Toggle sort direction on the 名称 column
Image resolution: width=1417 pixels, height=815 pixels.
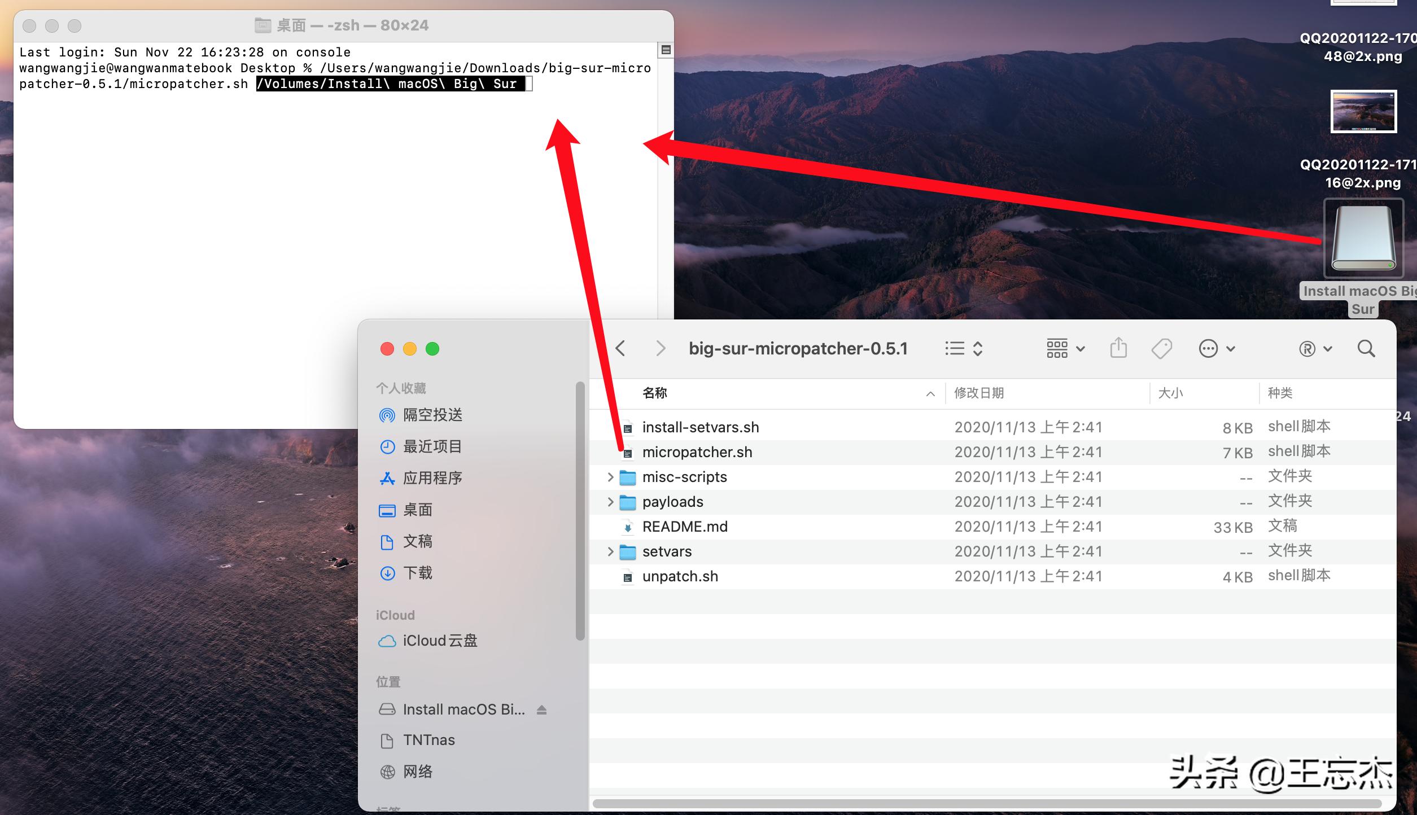pos(930,393)
